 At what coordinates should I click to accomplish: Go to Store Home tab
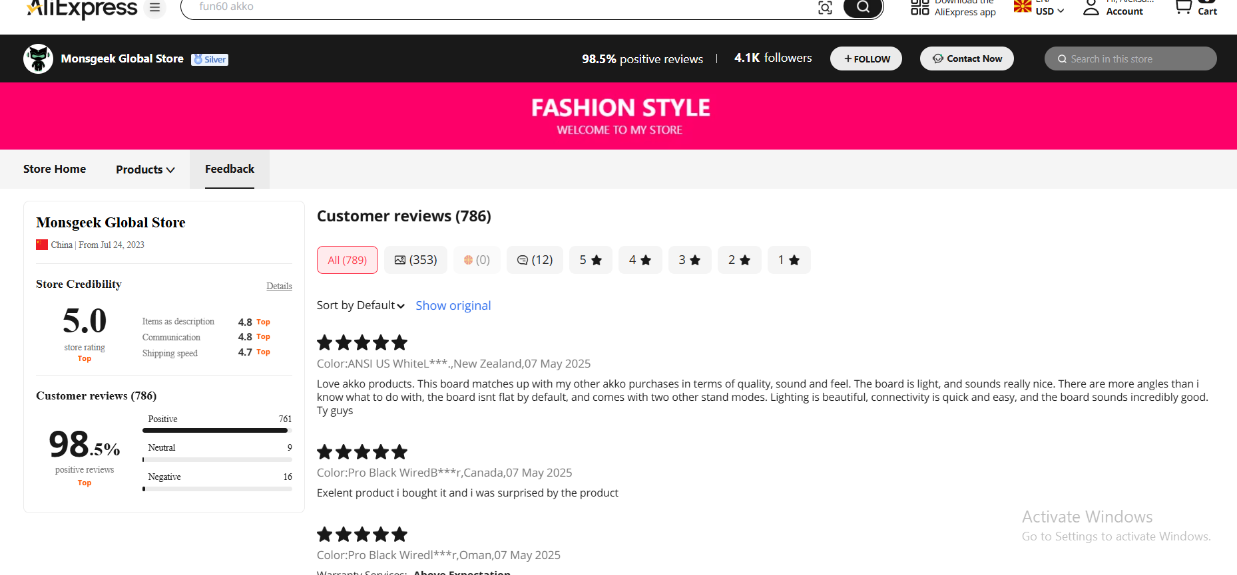tap(55, 169)
